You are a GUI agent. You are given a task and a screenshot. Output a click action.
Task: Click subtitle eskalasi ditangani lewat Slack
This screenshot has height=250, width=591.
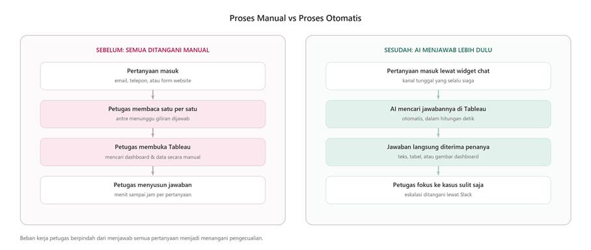pos(438,195)
